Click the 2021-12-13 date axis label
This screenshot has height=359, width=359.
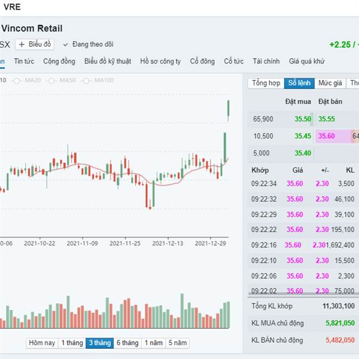168,243
